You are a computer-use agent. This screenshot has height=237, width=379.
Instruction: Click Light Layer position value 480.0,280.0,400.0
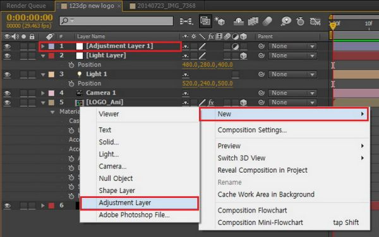pyautogui.click(x=207, y=65)
